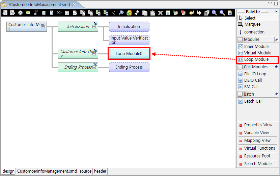Switch to the header tab

pyautogui.click(x=100, y=171)
